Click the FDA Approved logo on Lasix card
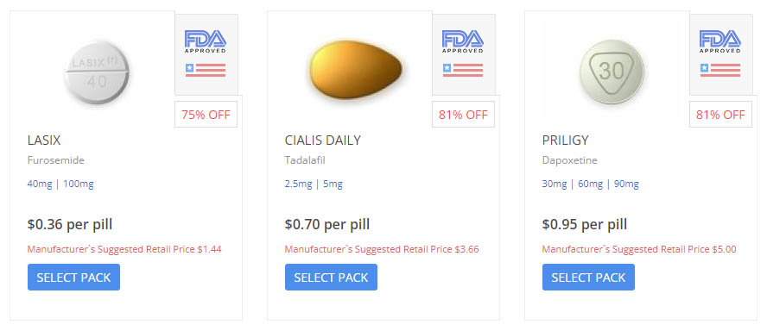 [206, 41]
